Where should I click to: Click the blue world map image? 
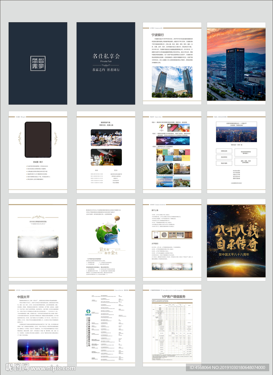[173, 140]
